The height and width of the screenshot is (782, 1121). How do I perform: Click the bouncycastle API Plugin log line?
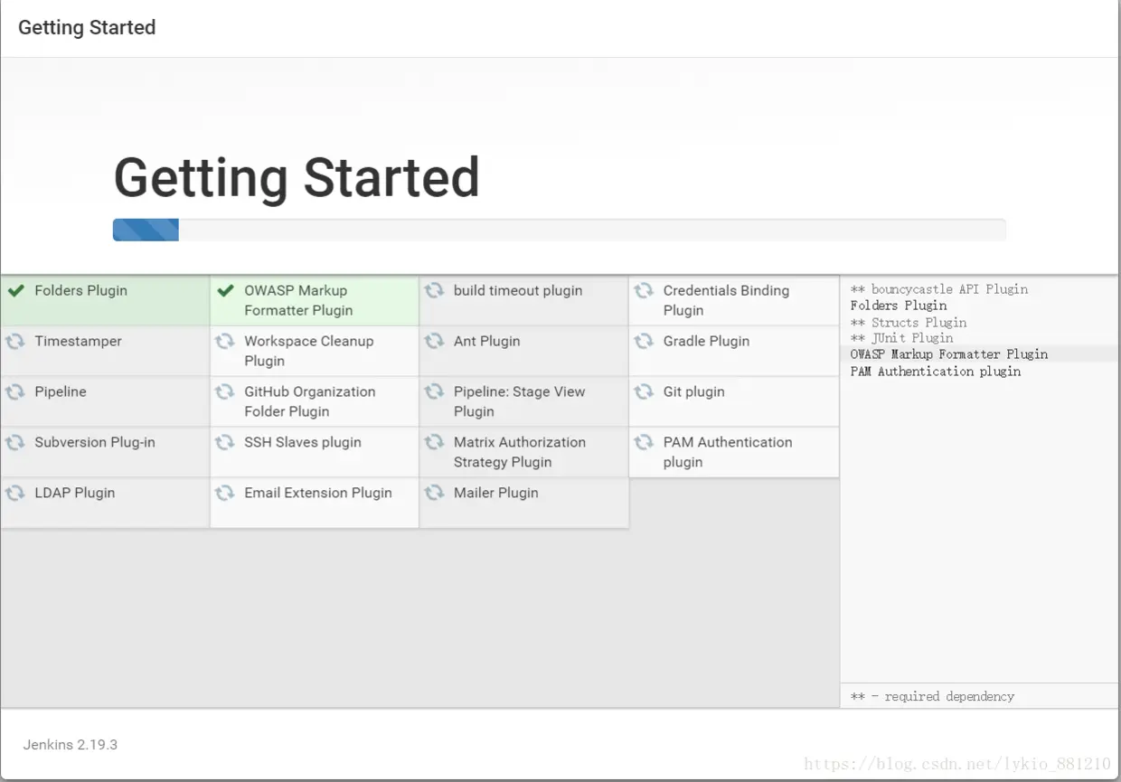click(939, 289)
